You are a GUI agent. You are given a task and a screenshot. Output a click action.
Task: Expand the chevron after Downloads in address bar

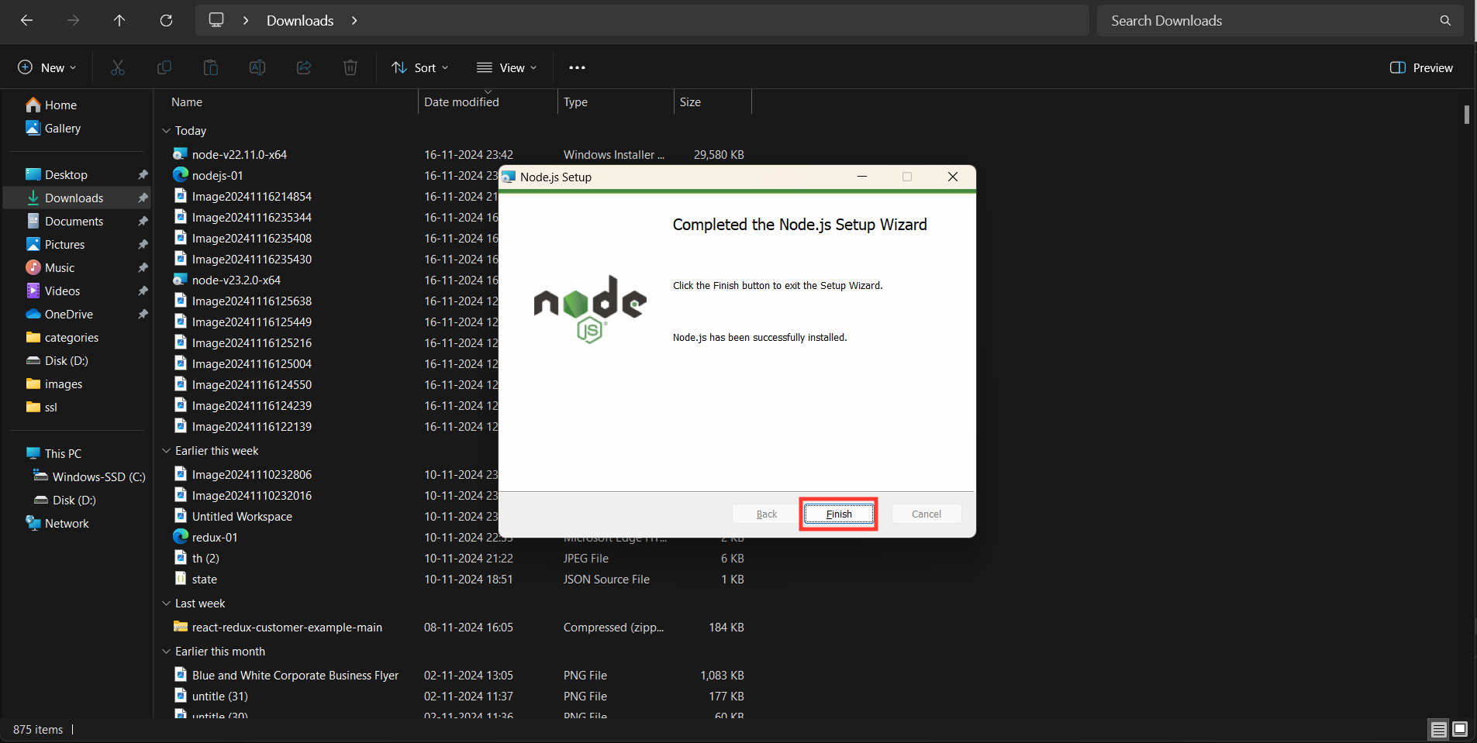tap(354, 21)
